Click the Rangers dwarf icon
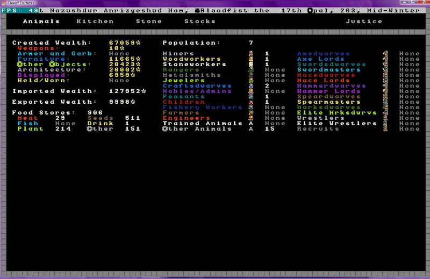Screen dimensions: 430x279 coord(251,70)
